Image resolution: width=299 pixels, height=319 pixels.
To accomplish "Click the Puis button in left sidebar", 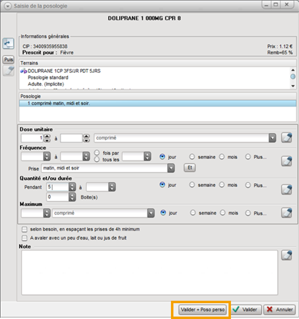I will point(9,60).
